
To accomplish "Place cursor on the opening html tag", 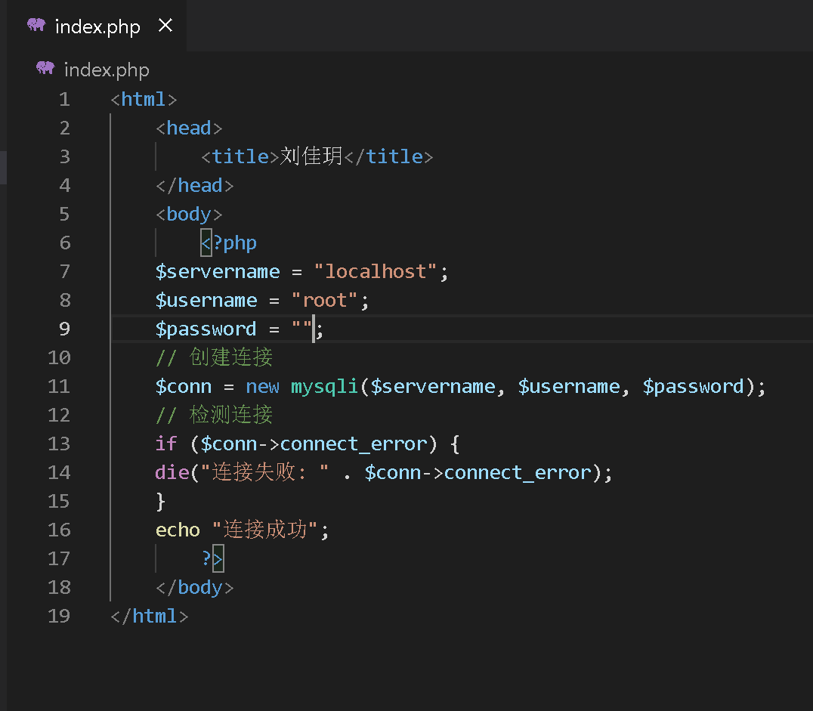I will tap(144, 99).
